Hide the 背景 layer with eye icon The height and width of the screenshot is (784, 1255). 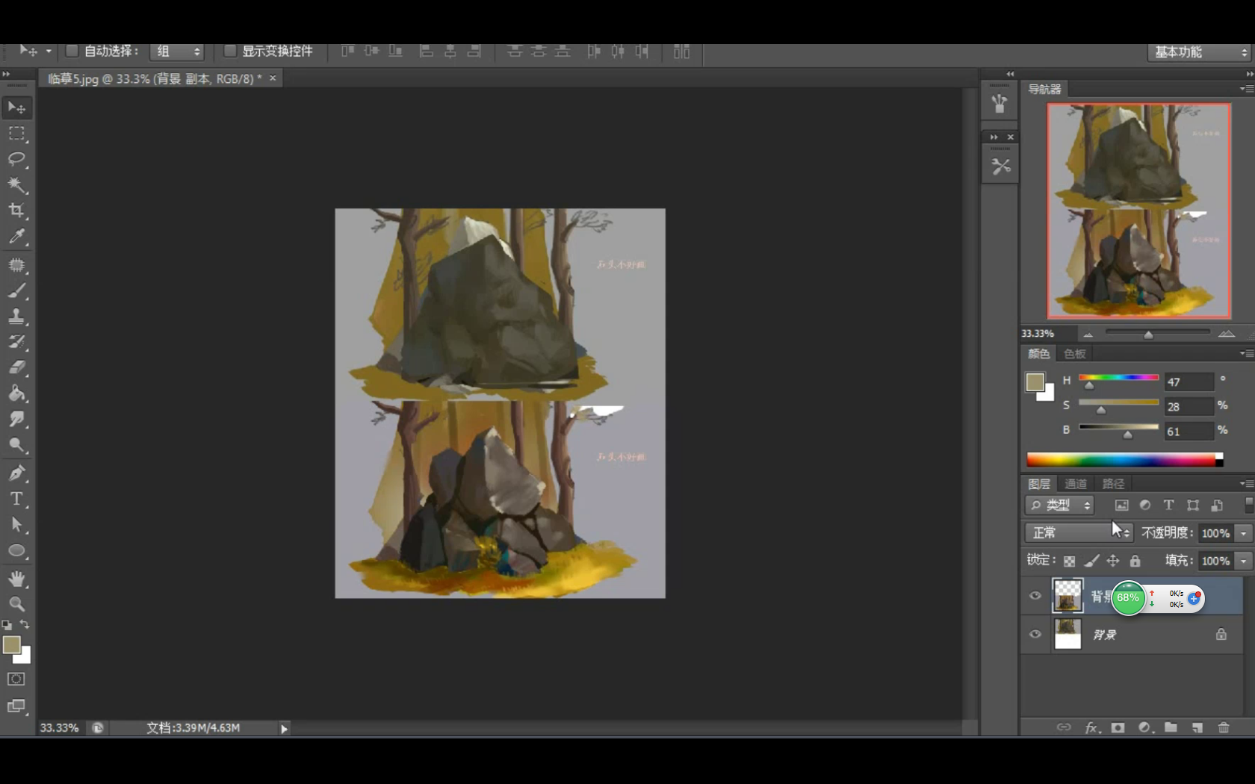[1035, 634]
